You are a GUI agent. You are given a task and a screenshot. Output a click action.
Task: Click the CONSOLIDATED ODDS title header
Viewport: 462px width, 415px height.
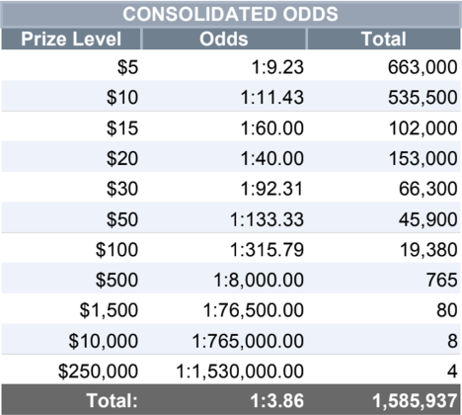(x=230, y=14)
